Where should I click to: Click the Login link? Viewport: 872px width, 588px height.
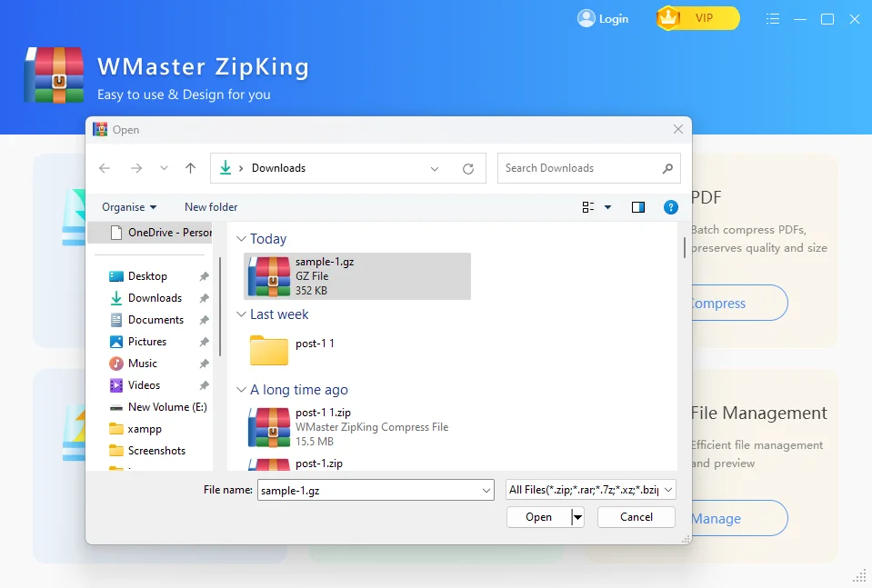(614, 19)
